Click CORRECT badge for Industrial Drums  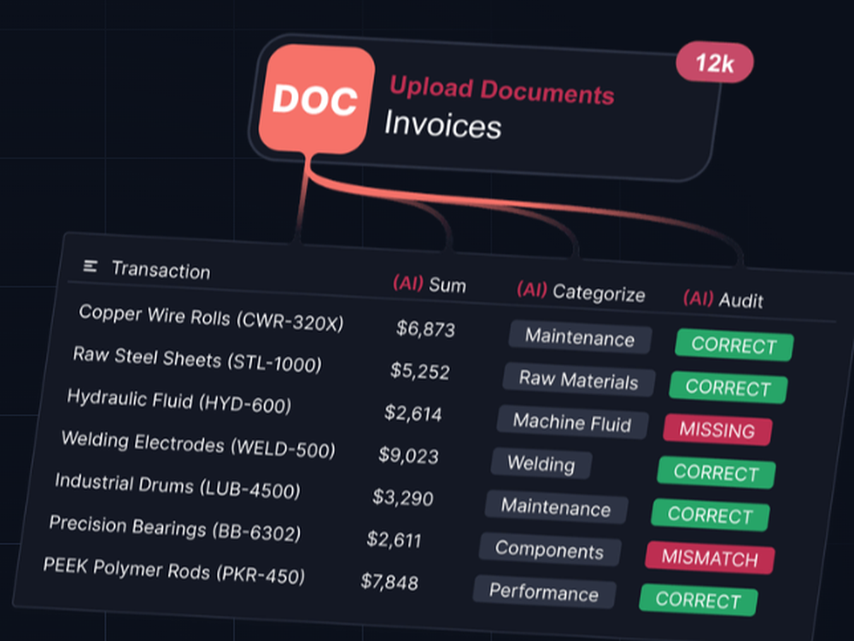(x=711, y=515)
